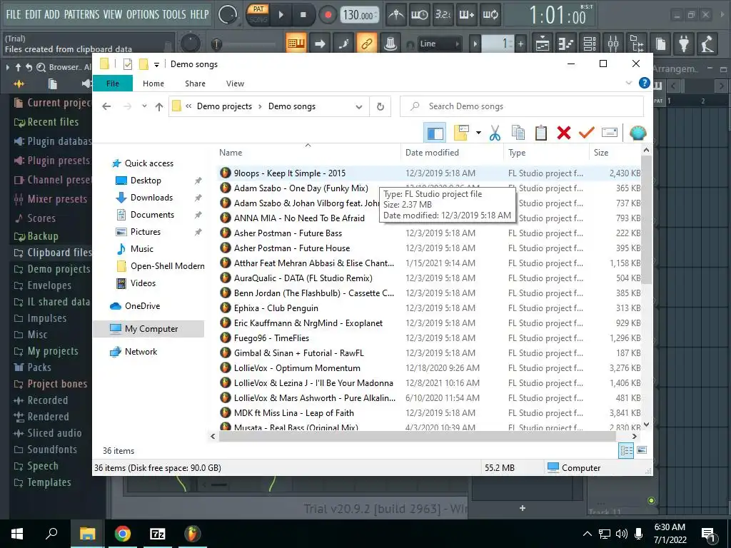
Task: Click the 130.000 tempo display
Action: (359, 15)
